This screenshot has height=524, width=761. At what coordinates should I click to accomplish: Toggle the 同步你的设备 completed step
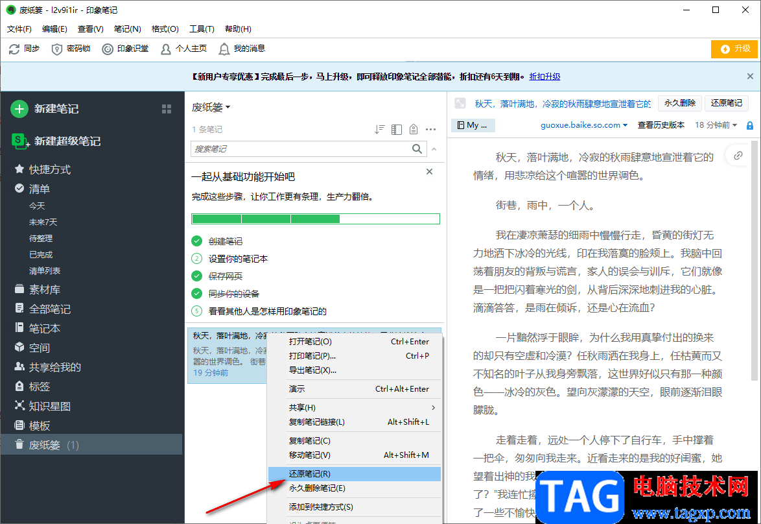pyautogui.click(x=226, y=293)
